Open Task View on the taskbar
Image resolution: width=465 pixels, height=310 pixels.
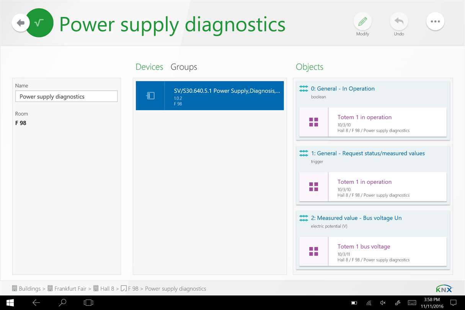click(x=88, y=303)
